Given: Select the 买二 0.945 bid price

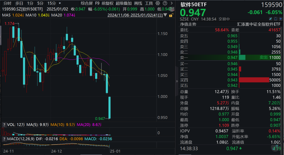Looking at the screenshot, I should pos(232,69).
